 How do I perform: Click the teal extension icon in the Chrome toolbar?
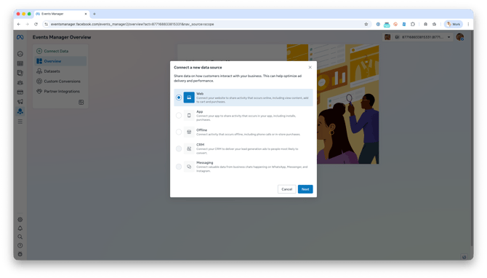(x=387, y=24)
